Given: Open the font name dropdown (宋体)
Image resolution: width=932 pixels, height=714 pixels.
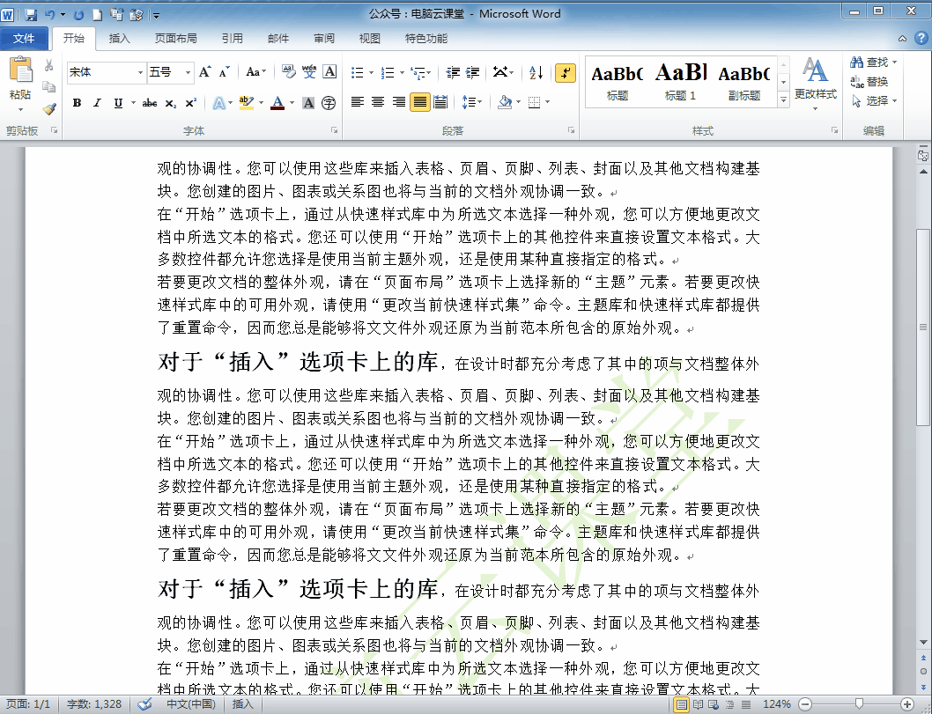Looking at the screenshot, I should click(x=140, y=72).
